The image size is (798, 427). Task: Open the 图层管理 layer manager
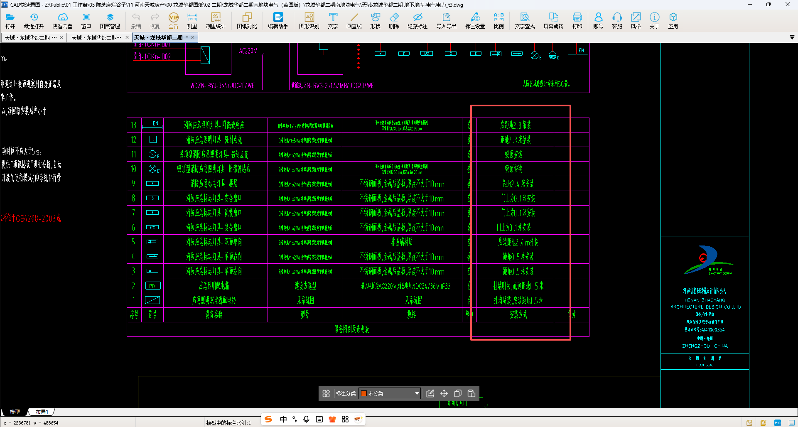coord(110,20)
